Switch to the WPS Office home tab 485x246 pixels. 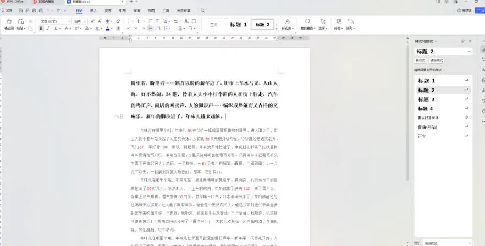(x=14, y=2)
